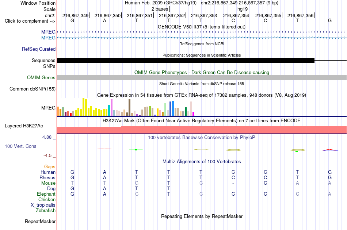This screenshot has height=230, width=347.
Task: Click the gray OMIM Genes bar
Action: (202, 78)
